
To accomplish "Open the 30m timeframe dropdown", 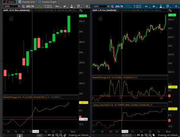I will tap(58, 6).
